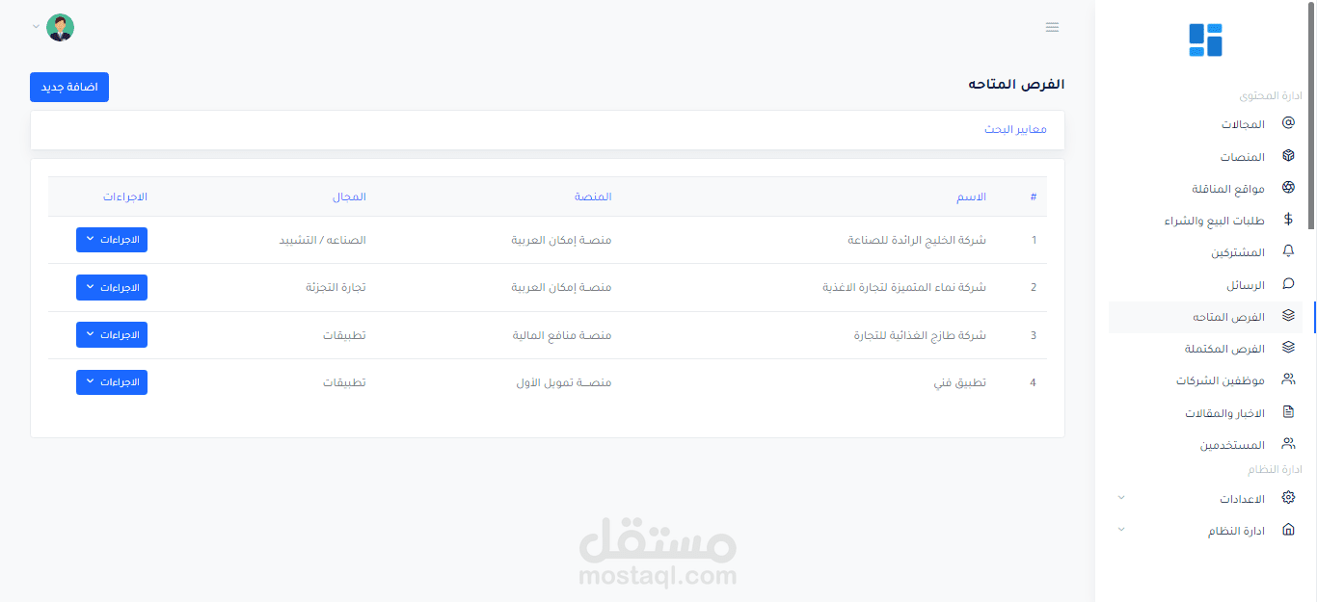
Task: Click the gear icon beside الاعدادات
Action: 1288,498
